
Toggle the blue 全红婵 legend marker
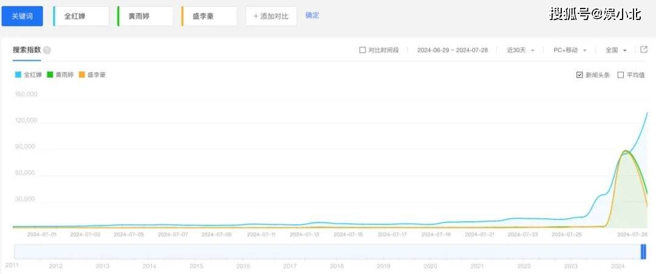click(x=18, y=75)
